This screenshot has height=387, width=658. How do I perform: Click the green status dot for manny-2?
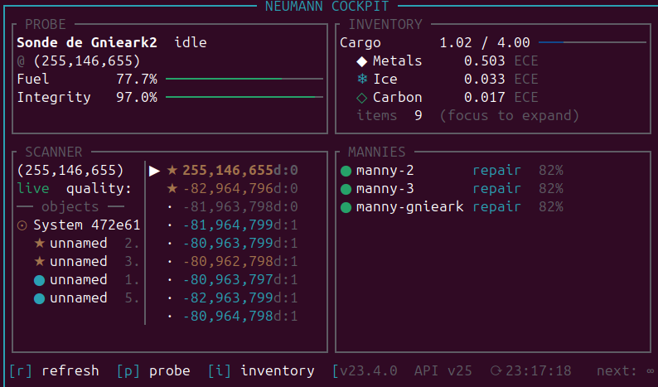point(346,171)
